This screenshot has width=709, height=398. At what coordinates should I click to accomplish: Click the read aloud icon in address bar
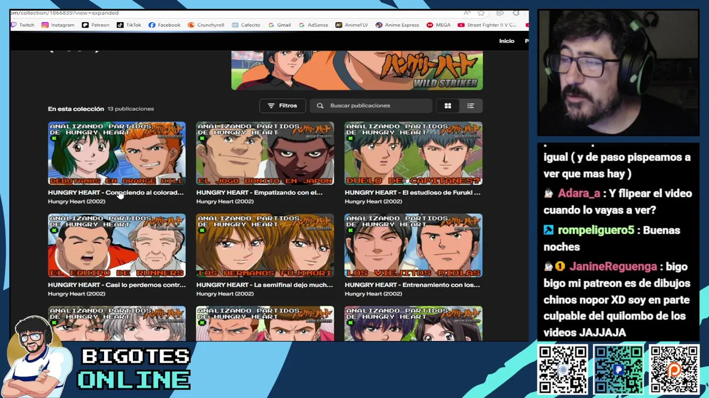467,13
